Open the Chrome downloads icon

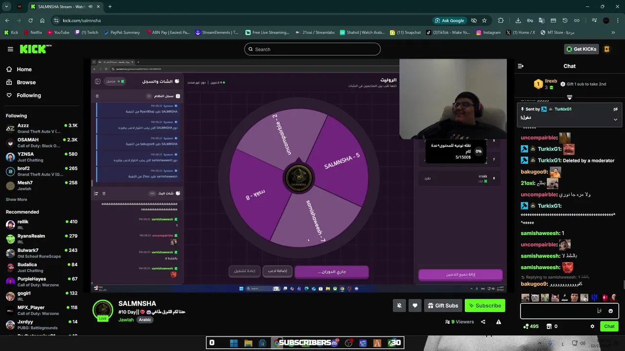point(518,20)
